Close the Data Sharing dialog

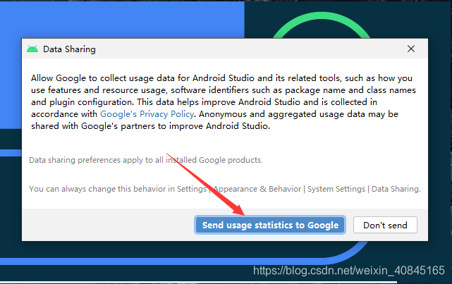pos(411,49)
